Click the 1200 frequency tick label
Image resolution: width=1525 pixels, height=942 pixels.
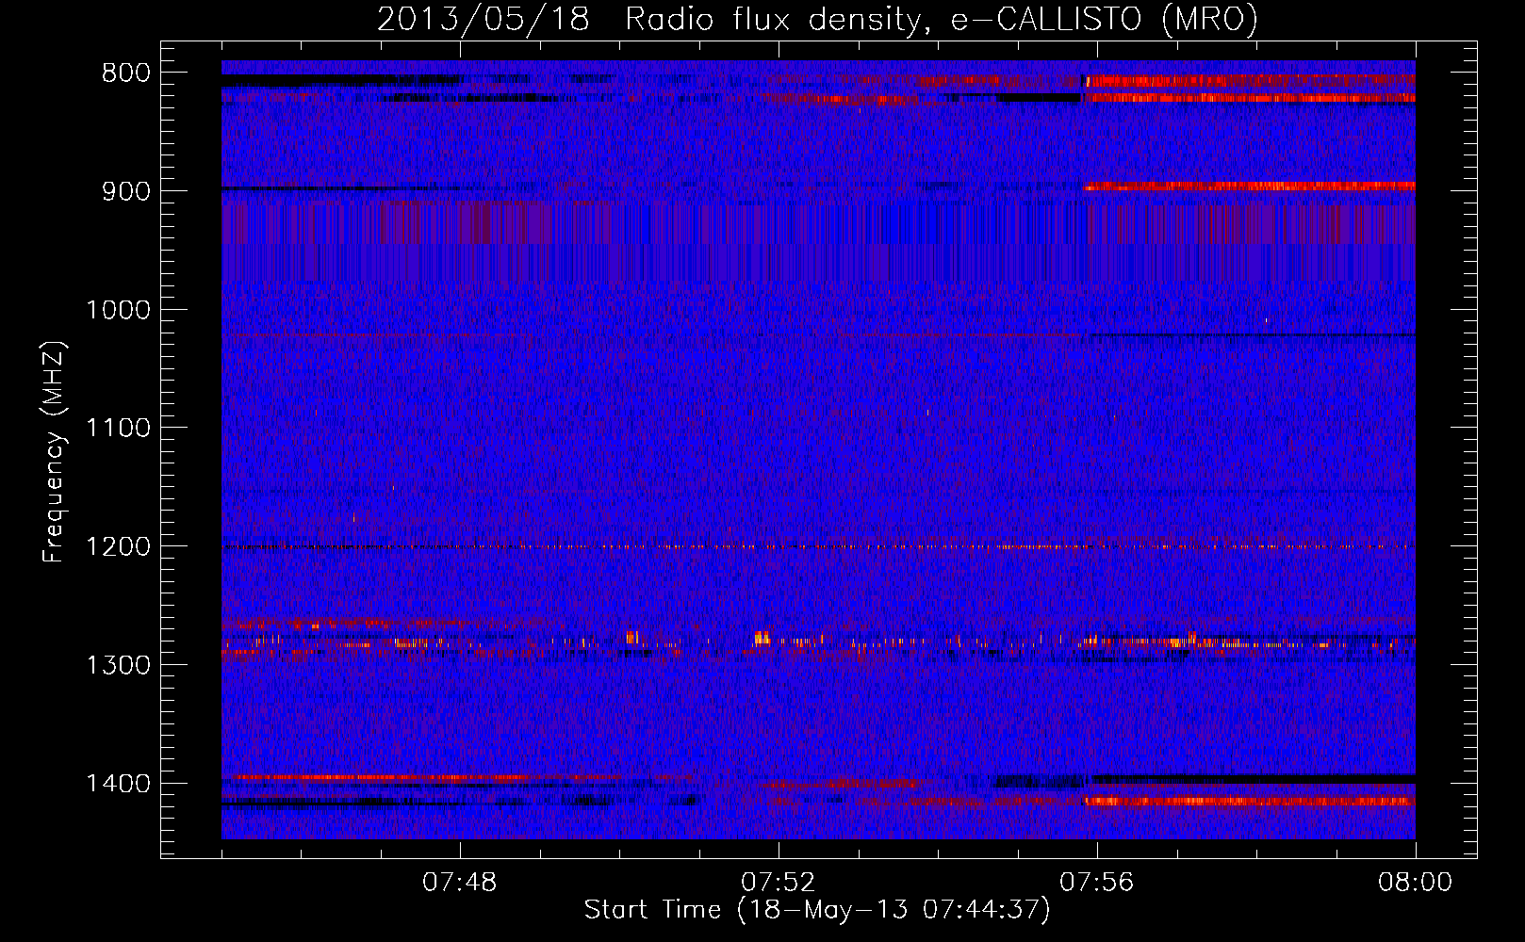tap(119, 547)
